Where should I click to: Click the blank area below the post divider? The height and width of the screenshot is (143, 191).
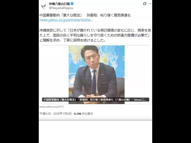(95, 132)
